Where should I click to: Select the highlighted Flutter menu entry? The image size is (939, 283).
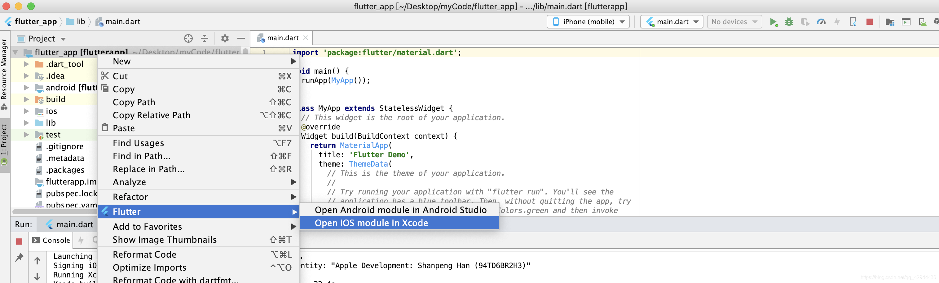(x=199, y=211)
